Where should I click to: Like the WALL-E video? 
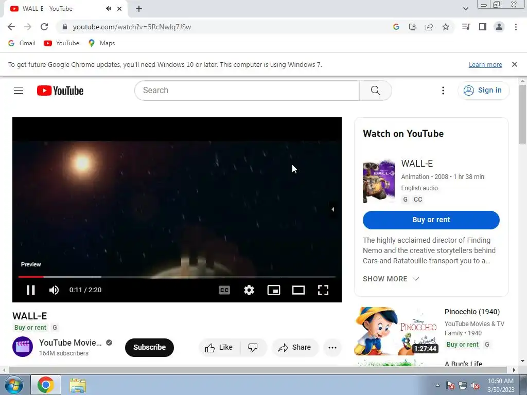[x=219, y=347]
